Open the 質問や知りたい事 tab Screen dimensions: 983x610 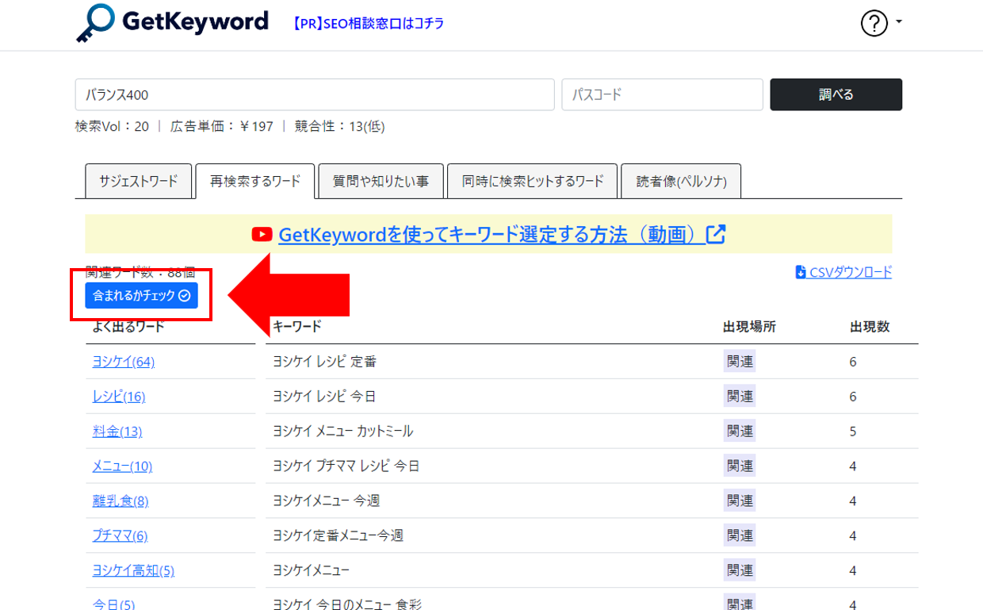click(x=381, y=181)
